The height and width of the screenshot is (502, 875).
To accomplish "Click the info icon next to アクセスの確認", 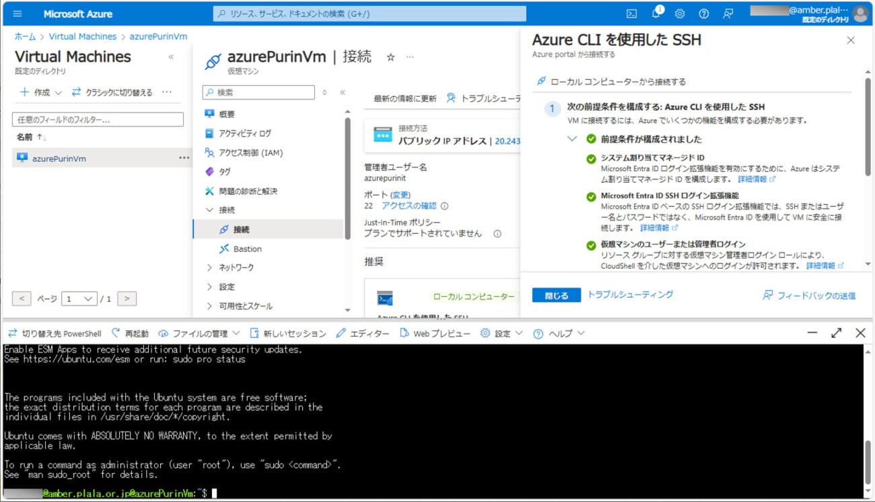I will (444, 206).
